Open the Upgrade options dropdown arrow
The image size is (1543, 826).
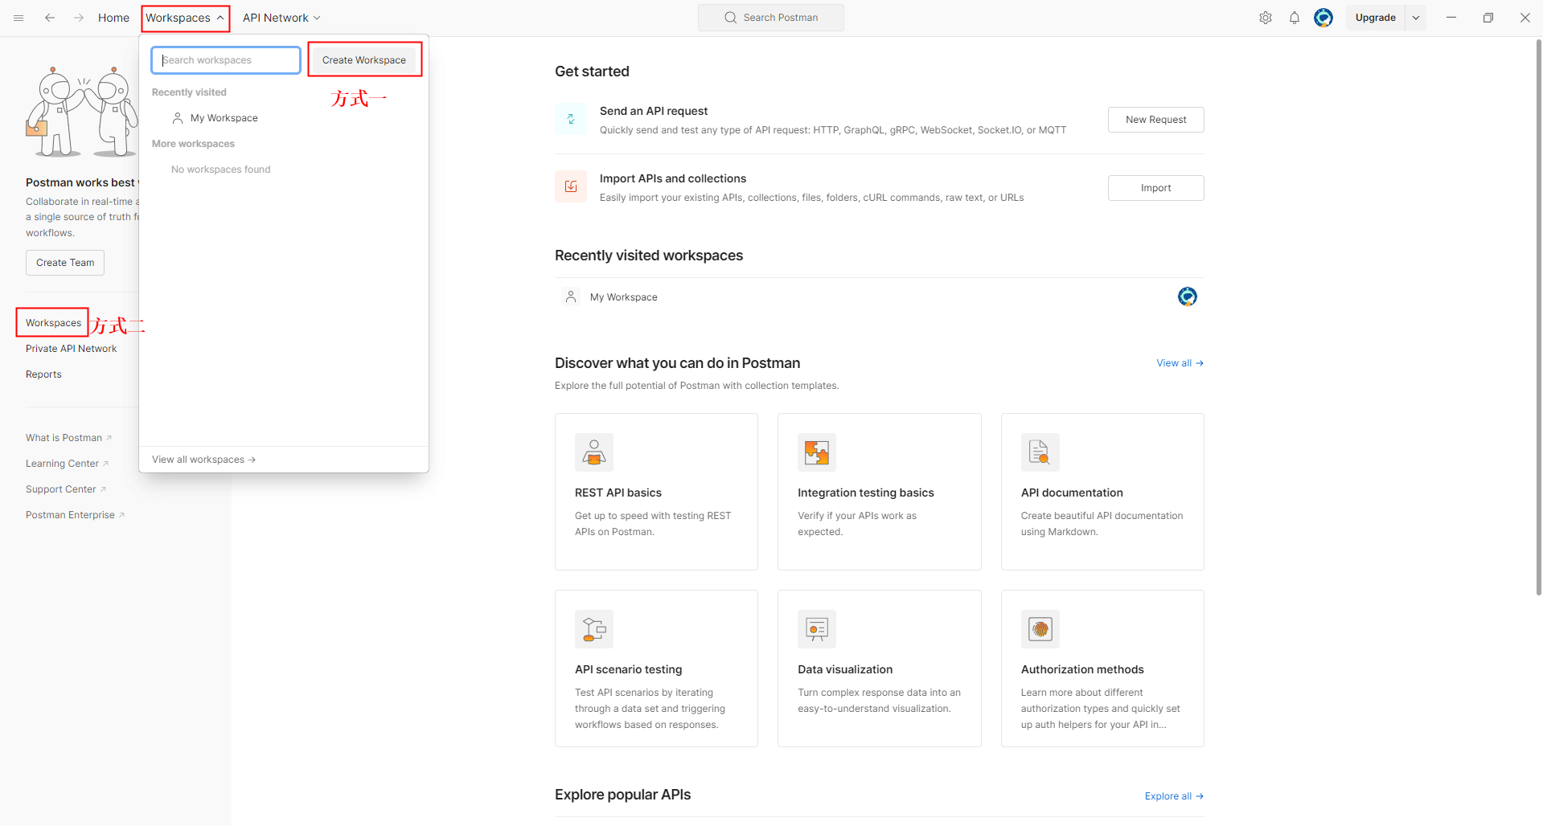tap(1416, 18)
